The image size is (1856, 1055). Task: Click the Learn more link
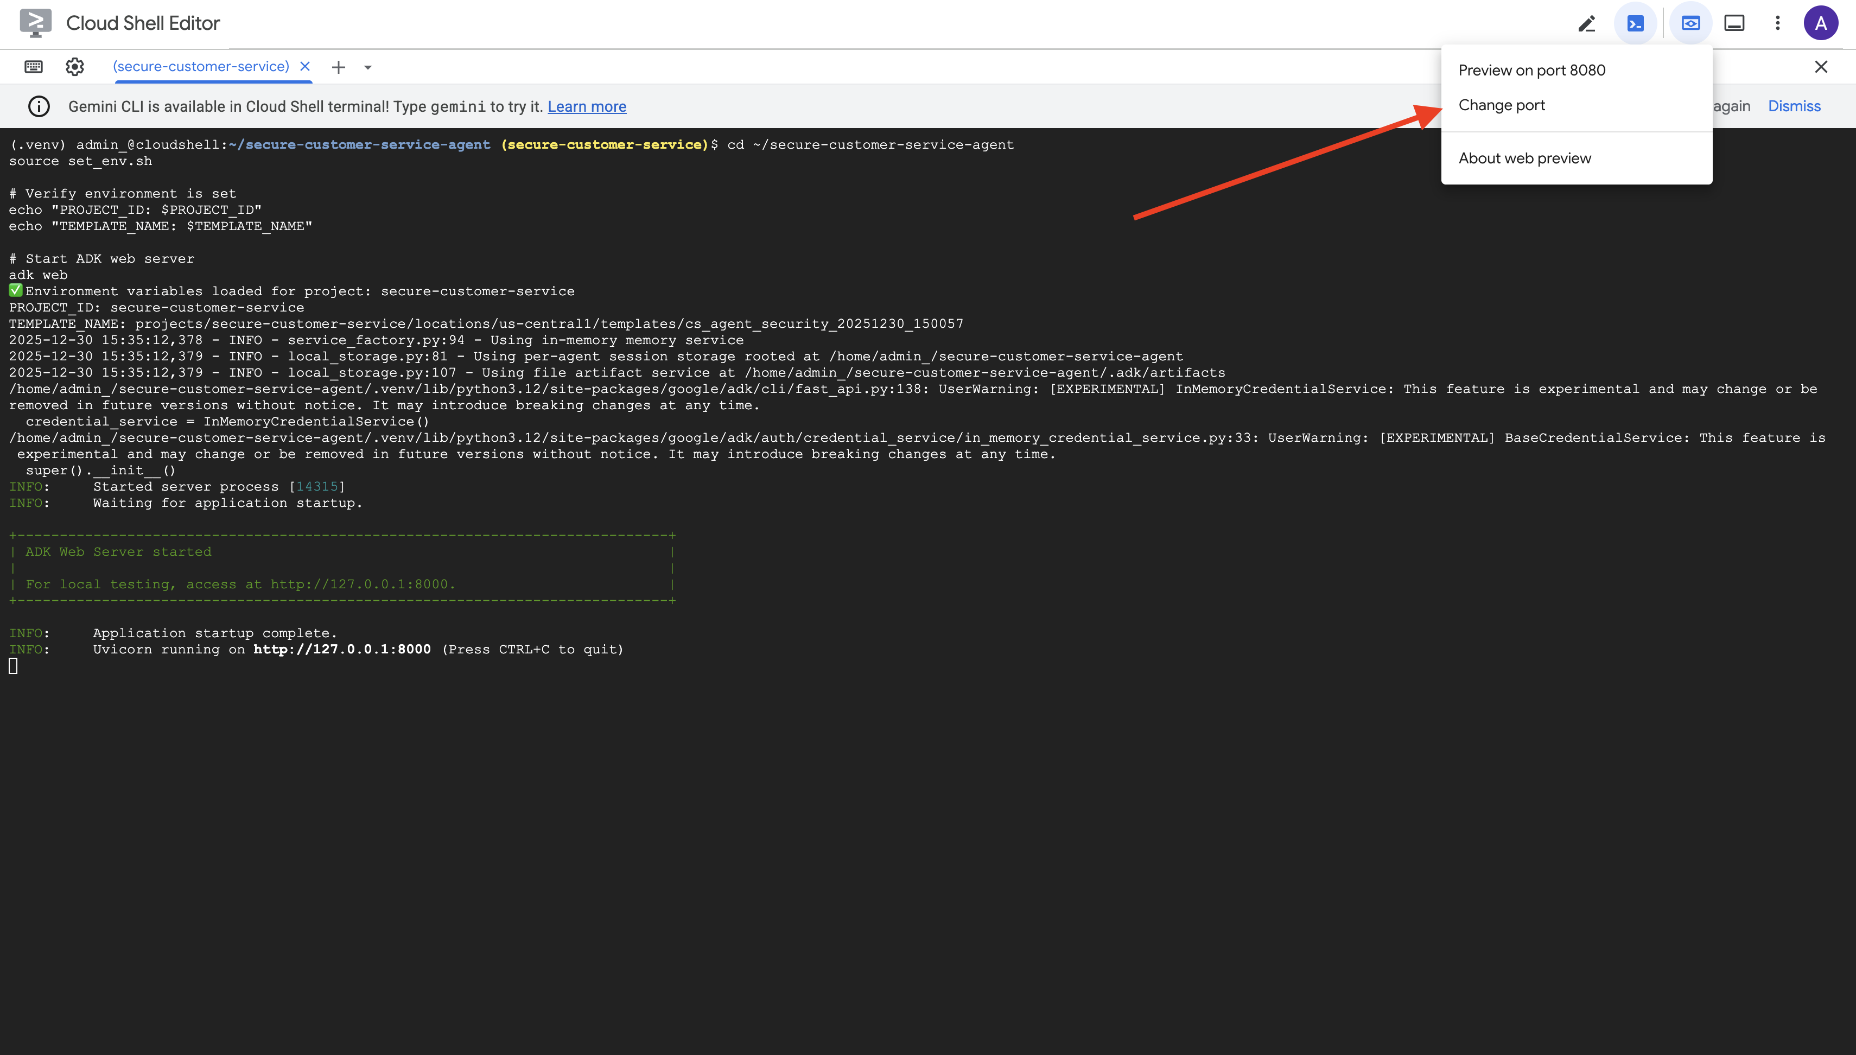587,106
